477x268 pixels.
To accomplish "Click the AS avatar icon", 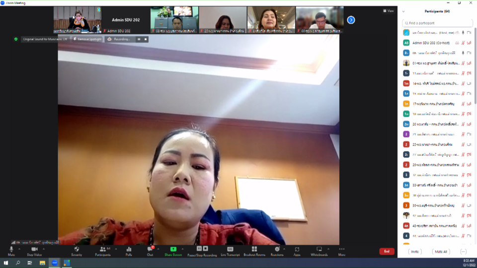I will [x=406, y=43].
